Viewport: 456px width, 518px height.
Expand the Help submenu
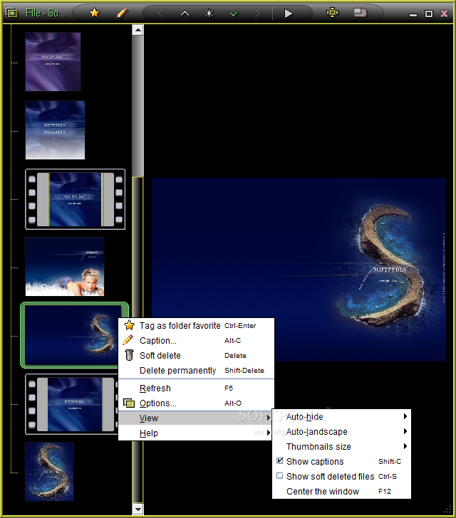click(196, 433)
